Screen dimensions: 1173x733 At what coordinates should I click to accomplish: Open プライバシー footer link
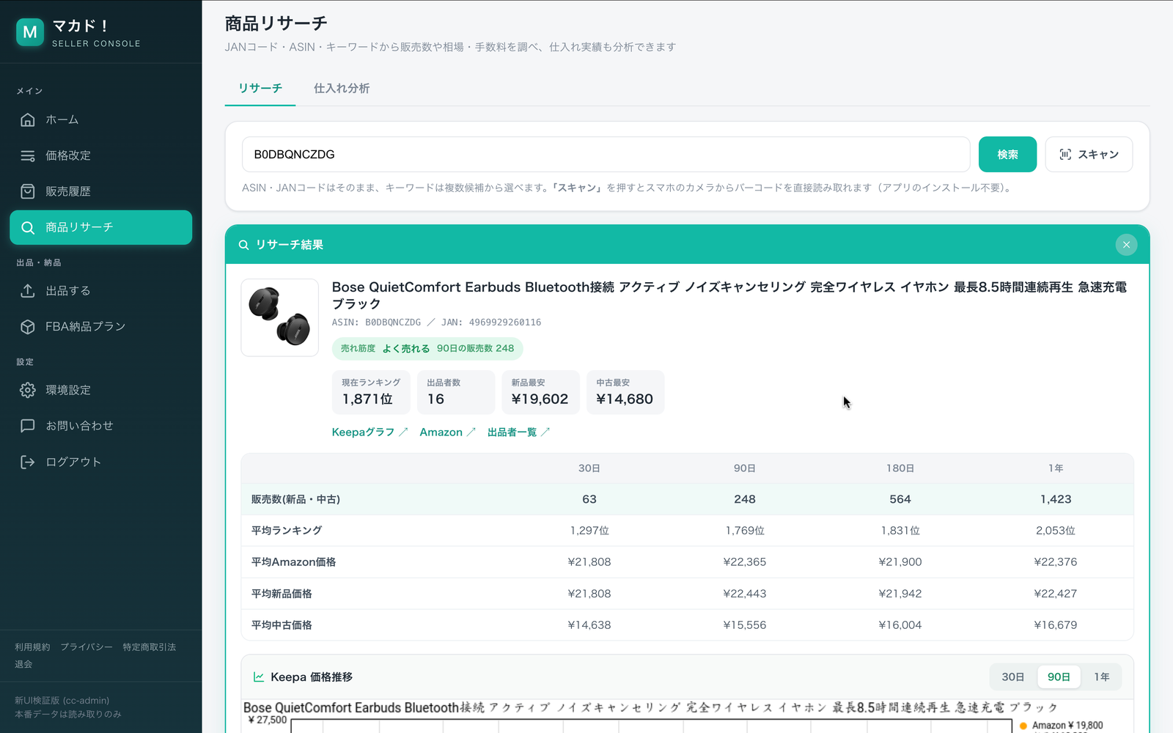[x=87, y=647]
